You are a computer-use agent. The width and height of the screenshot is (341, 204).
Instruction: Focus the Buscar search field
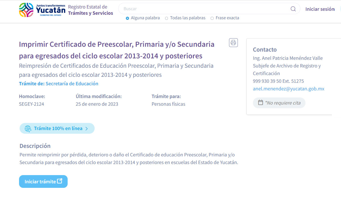(x=205, y=9)
